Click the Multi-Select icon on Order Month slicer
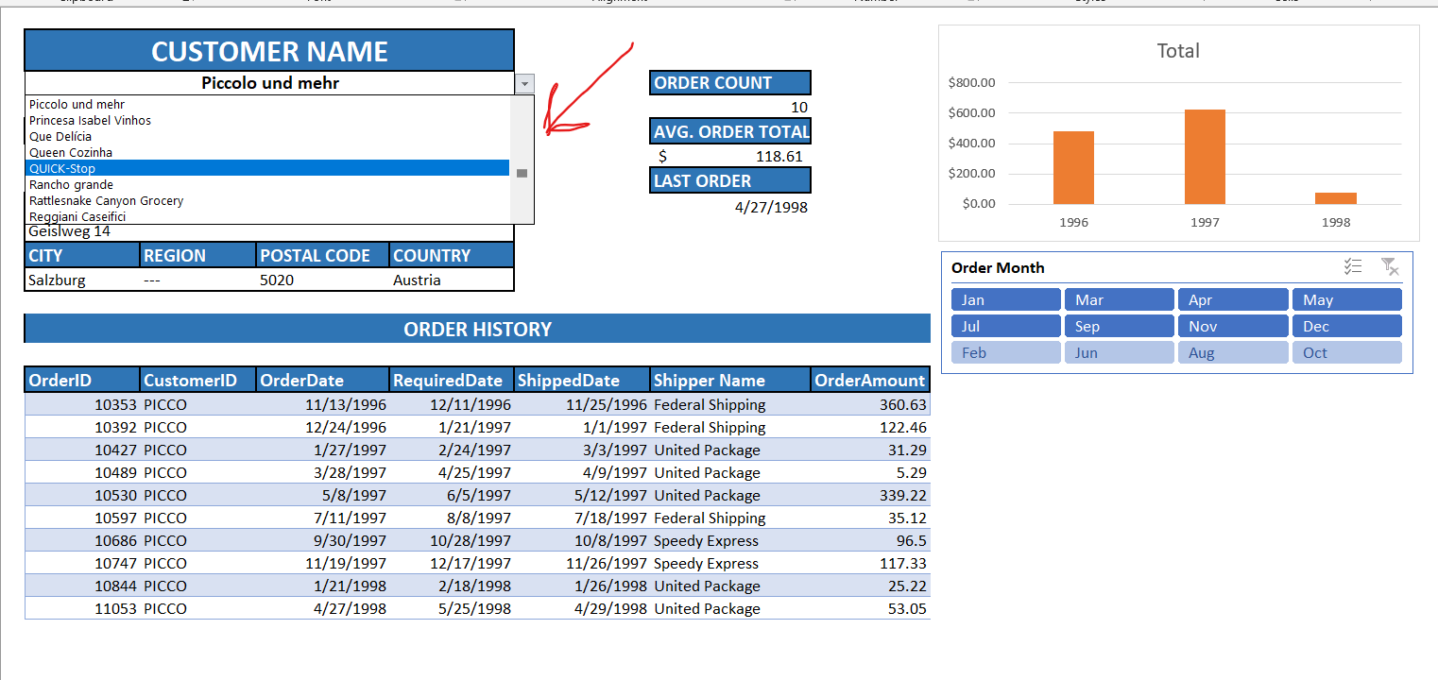 tap(1353, 266)
